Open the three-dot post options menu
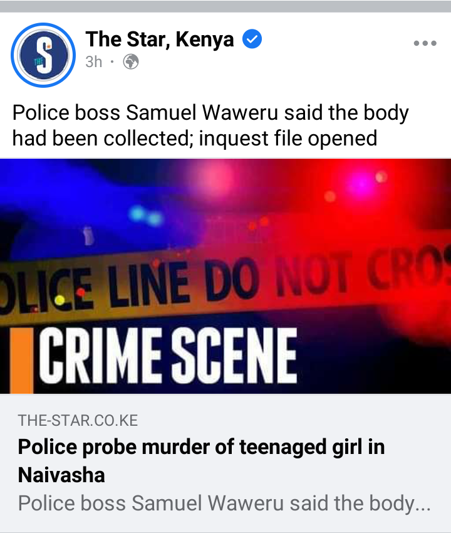 tap(425, 43)
